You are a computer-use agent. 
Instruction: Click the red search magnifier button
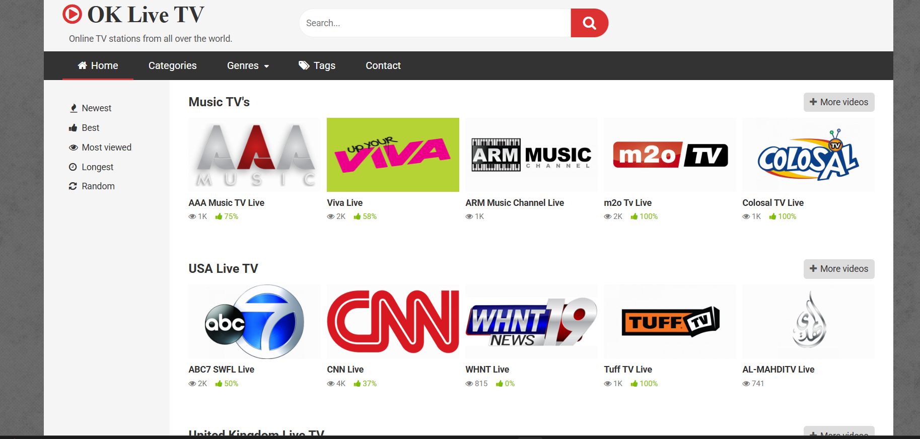[x=589, y=23]
